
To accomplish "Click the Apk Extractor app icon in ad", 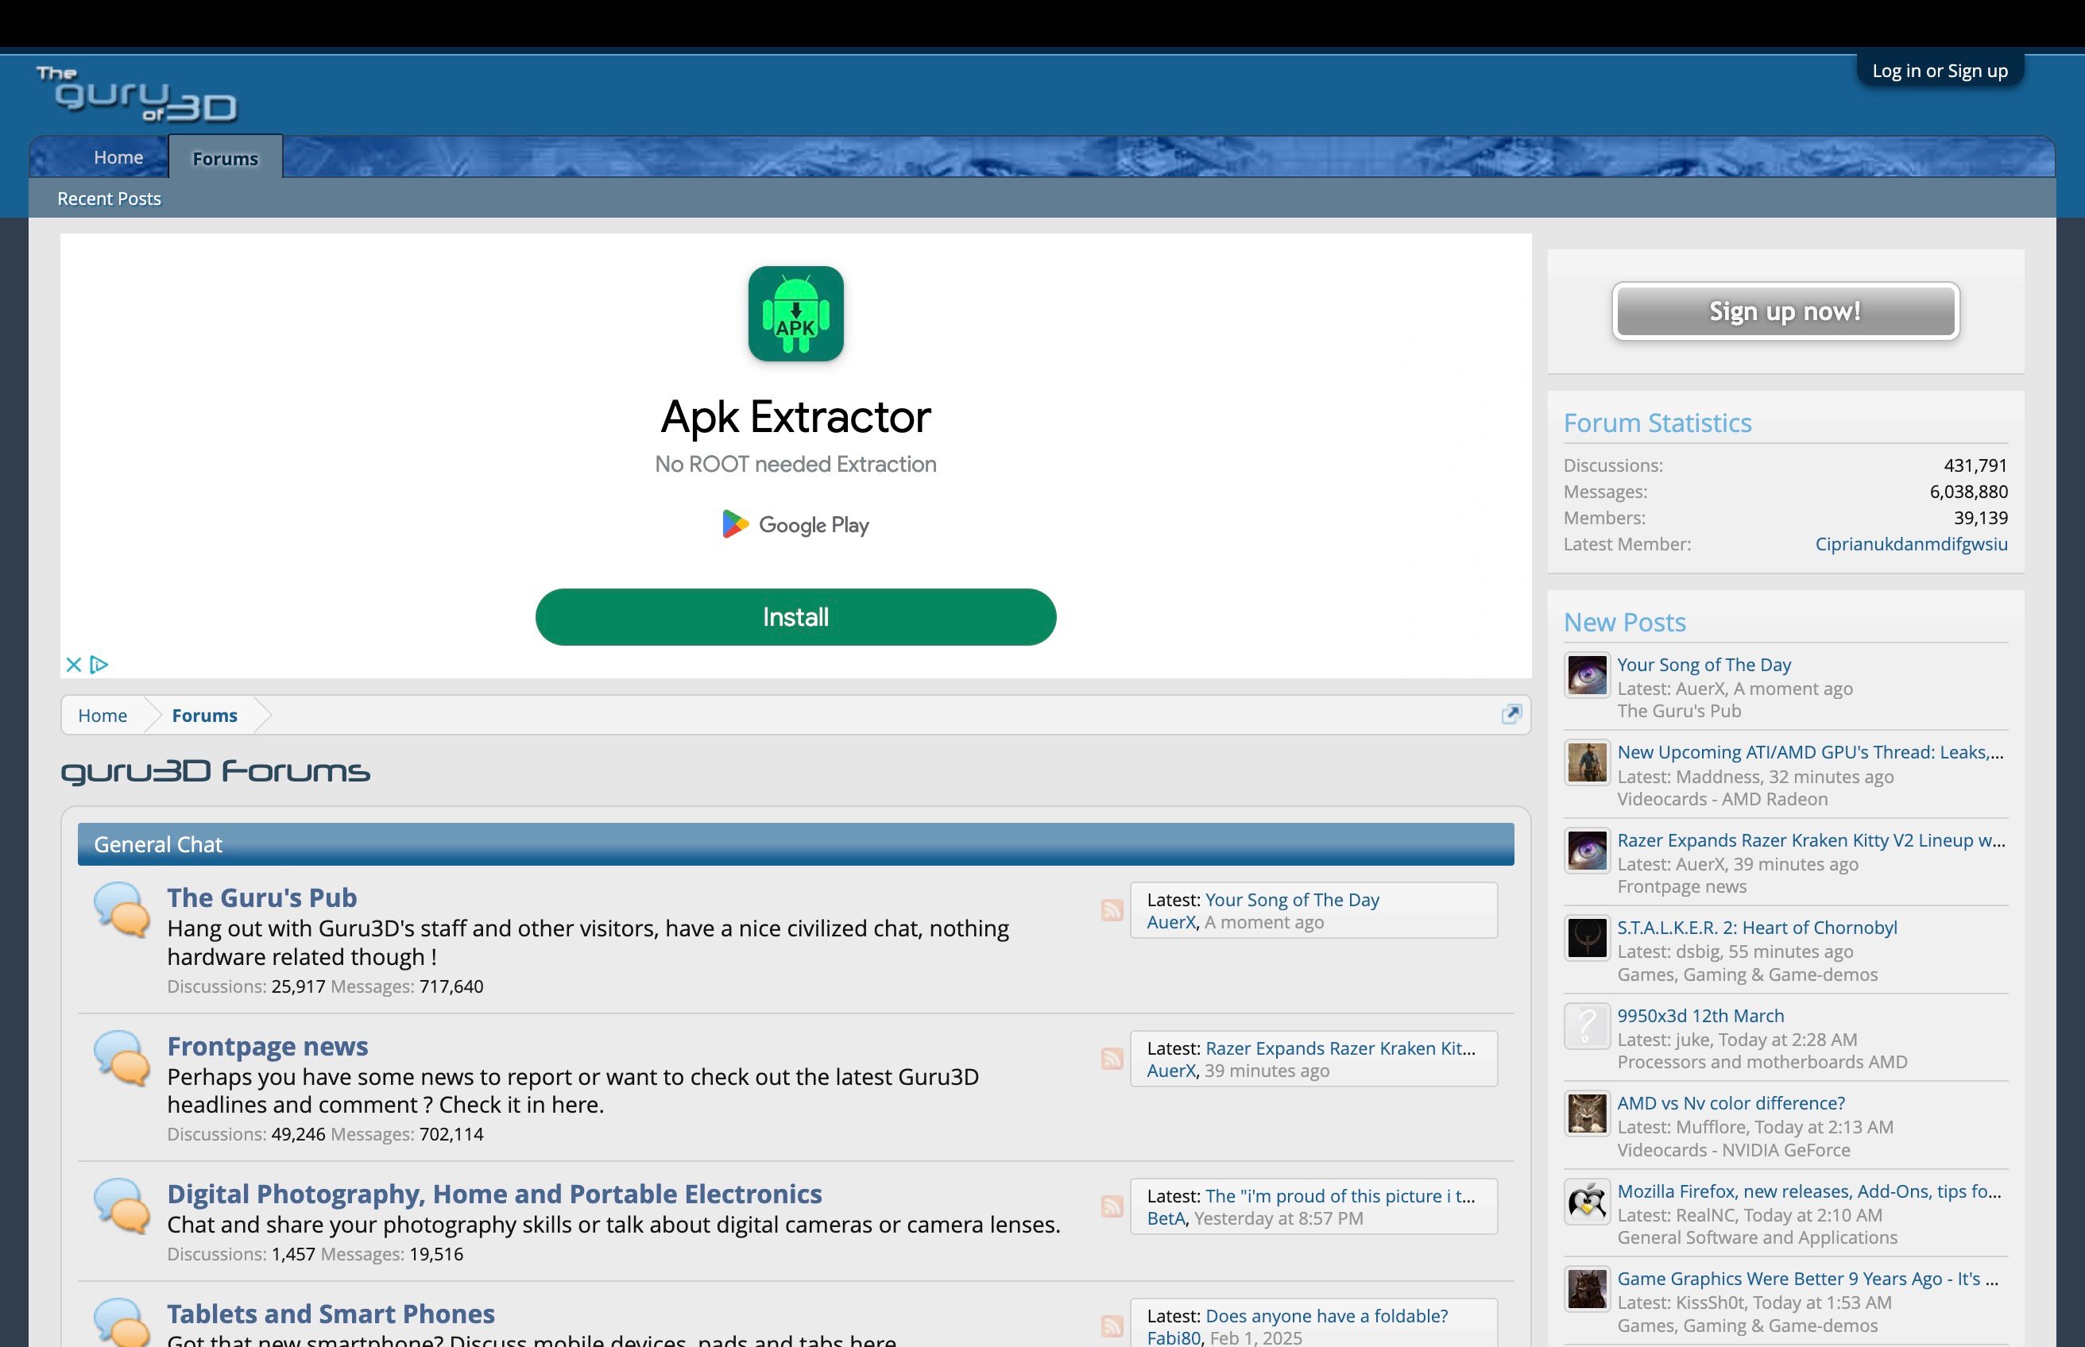I will 795,313.
